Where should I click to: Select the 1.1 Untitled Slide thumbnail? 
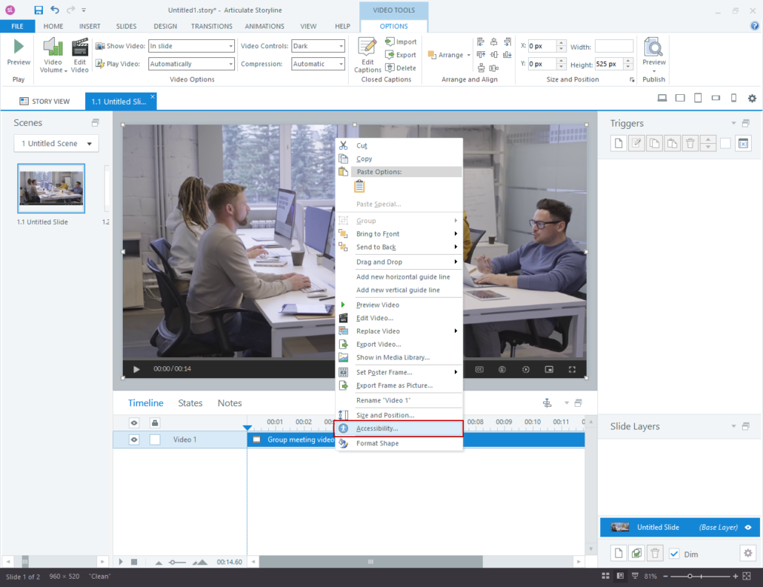coord(51,188)
